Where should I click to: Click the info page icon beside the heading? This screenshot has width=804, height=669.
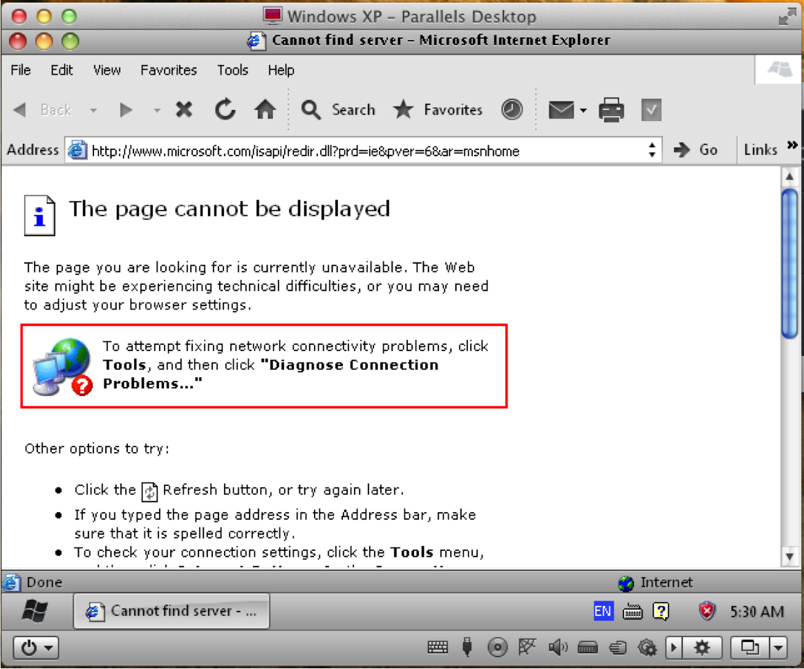pyautogui.click(x=39, y=216)
